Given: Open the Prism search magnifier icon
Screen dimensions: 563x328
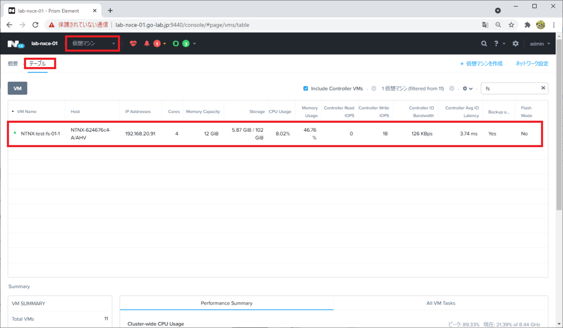Looking at the screenshot, I should tap(484, 44).
